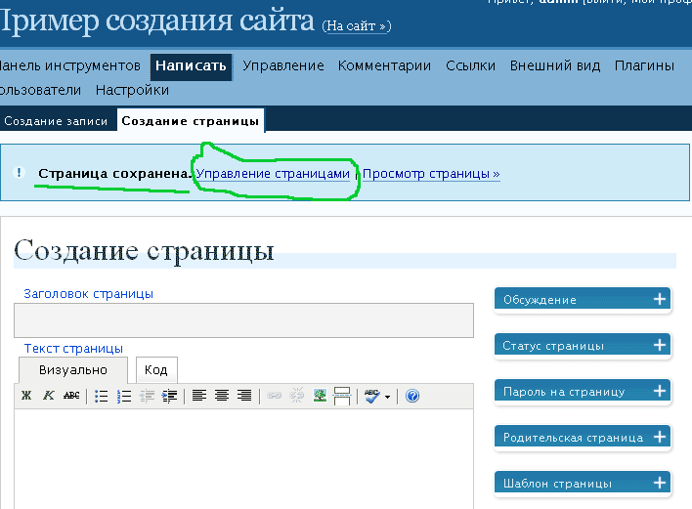Select the Создание страницы tab

[x=191, y=121]
